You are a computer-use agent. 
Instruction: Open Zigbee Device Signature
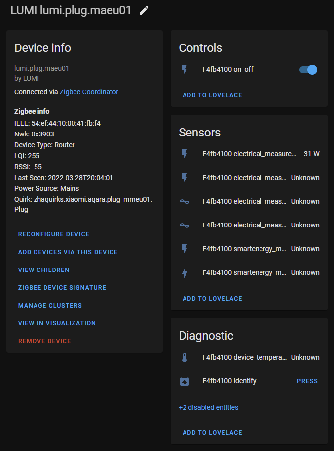pos(62,288)
